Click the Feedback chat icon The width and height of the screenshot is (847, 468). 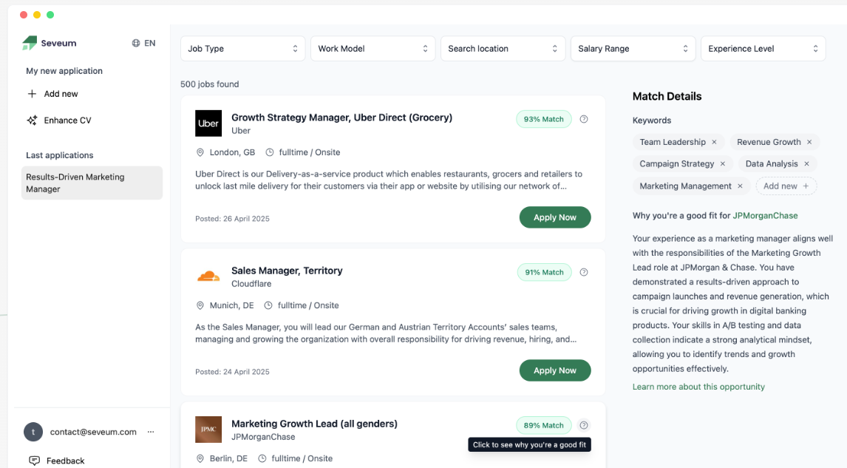(34, 461)
